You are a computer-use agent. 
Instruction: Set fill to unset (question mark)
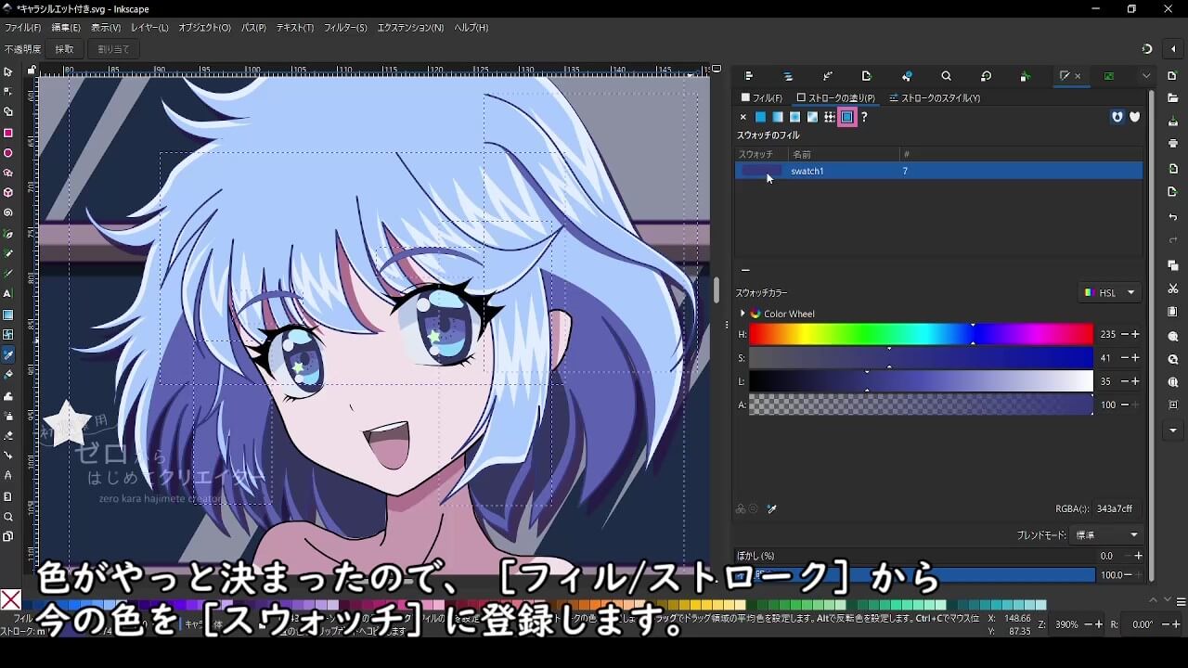tap(864, 117)
